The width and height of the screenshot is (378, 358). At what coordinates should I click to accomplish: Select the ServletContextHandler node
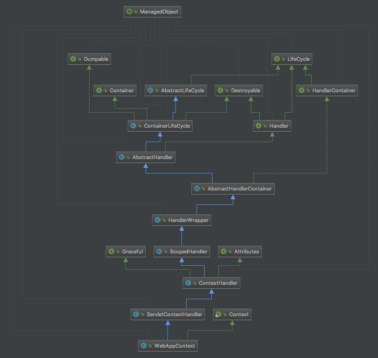click(168, 314)
